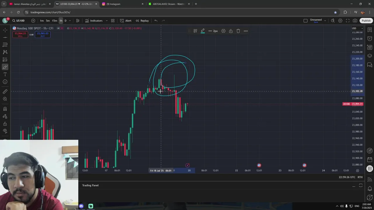The width and height of the screenshot is (374, 210).
Task: Toggle the RTH session setting
Action: tap(360, 177)
